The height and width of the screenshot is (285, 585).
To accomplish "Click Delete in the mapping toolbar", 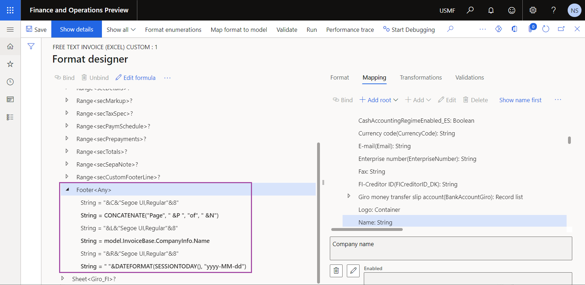I will 475,100.
